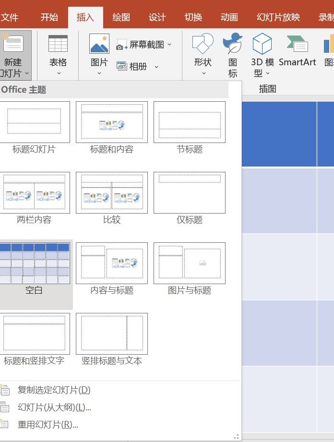Choose the 比较 layout thumbnail
The image size is (334, 442).
coord(112,192)
